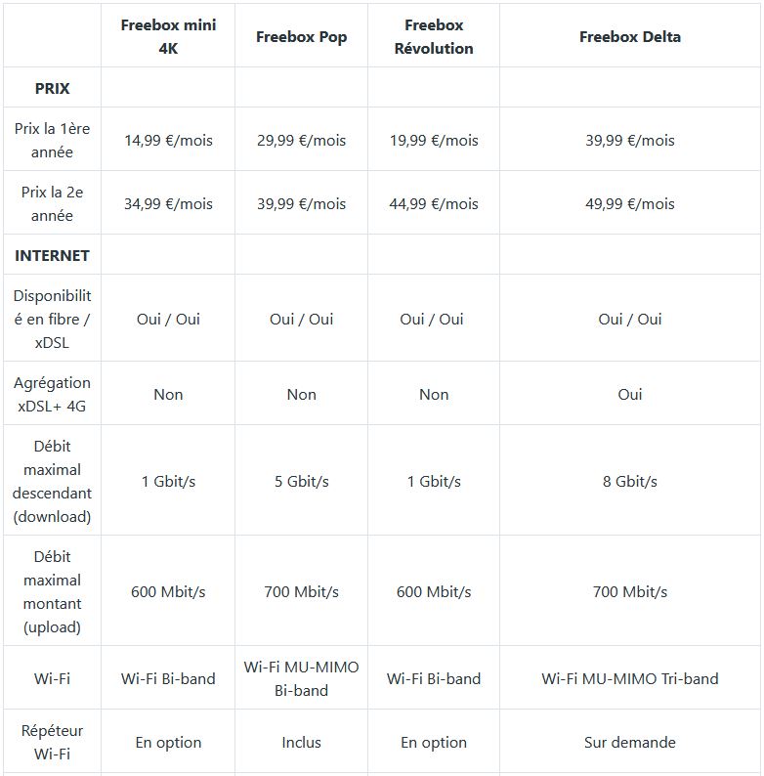Screen dimensions: 764x776
Task: Select the Inclus cell for Répéteur Wi-Fi
Action: 301,742
